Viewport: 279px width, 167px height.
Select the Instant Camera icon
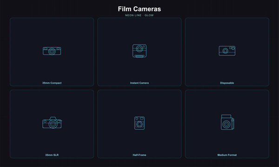tap(139, 51)
